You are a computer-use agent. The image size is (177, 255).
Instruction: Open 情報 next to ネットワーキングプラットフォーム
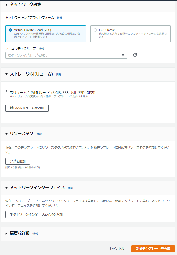(x=59, y=18)
